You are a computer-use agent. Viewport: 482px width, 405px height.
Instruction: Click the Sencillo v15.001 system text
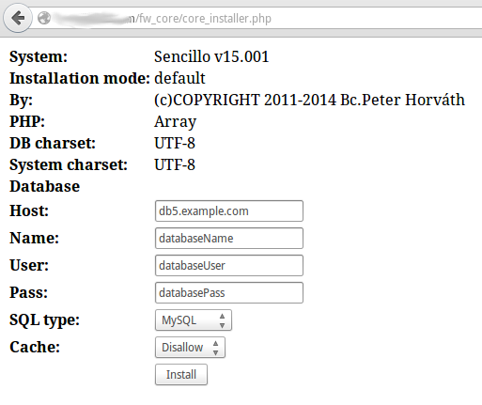point(211,57)
